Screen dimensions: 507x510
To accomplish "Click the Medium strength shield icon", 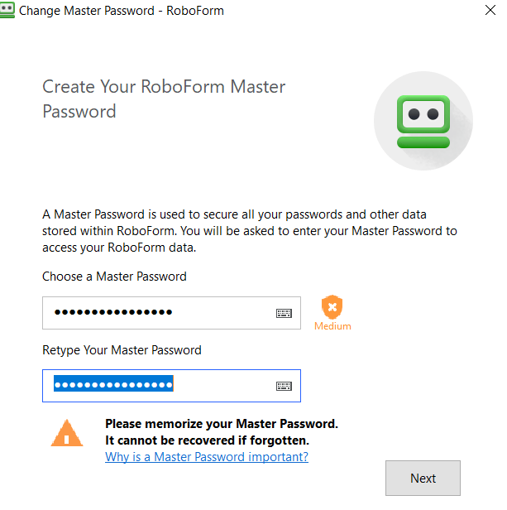I will (x=332, y=306).
